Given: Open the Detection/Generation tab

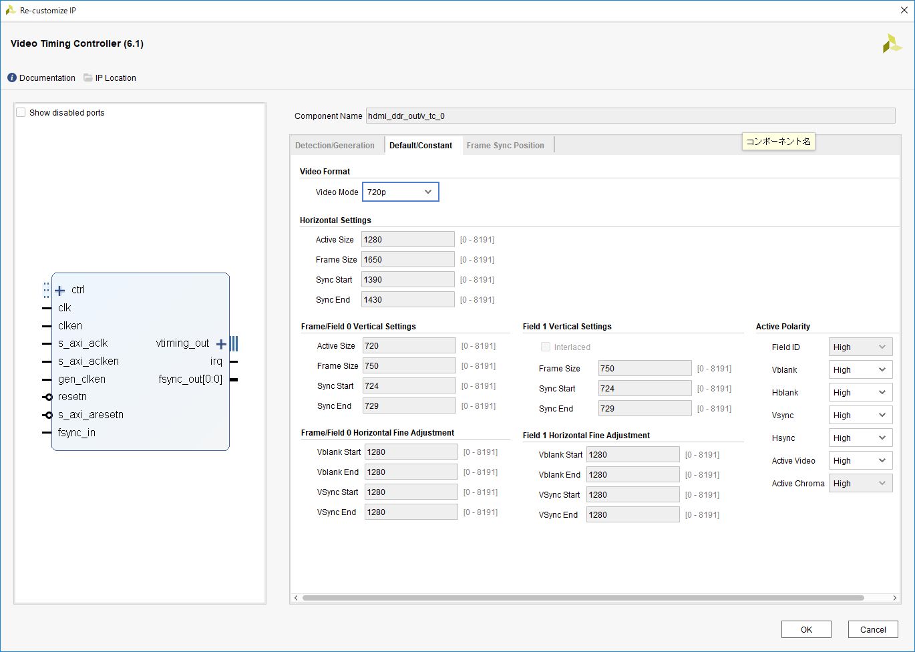Looking at the screenshot, I should tap(337, 145).
